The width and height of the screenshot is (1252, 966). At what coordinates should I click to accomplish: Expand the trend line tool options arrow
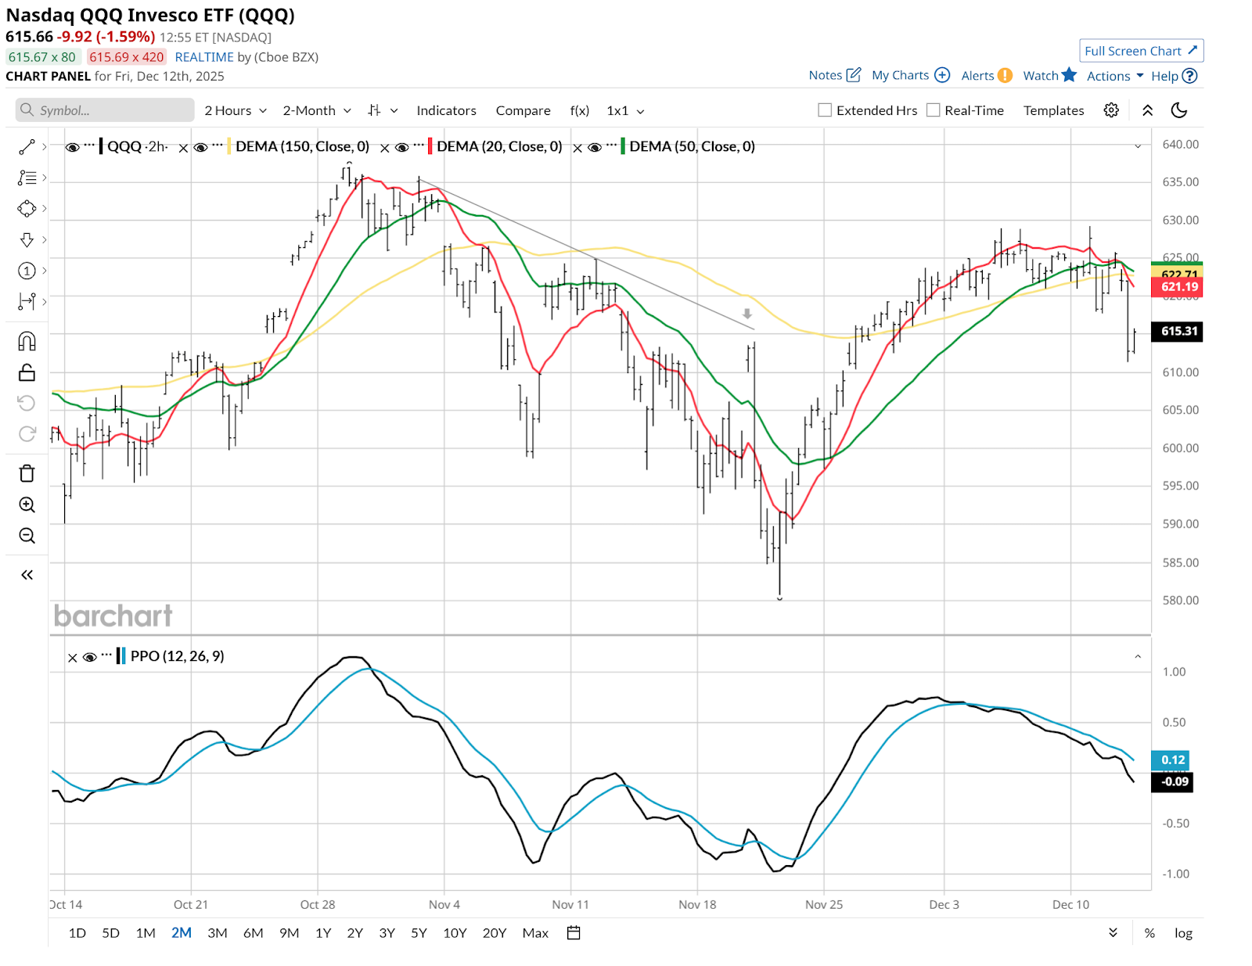point(45,147)
